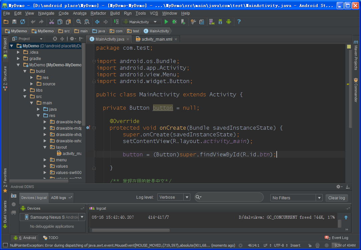361x250 pixels.
Task: Toggle the status bar tool window button
Action: (x=5, y=245)
